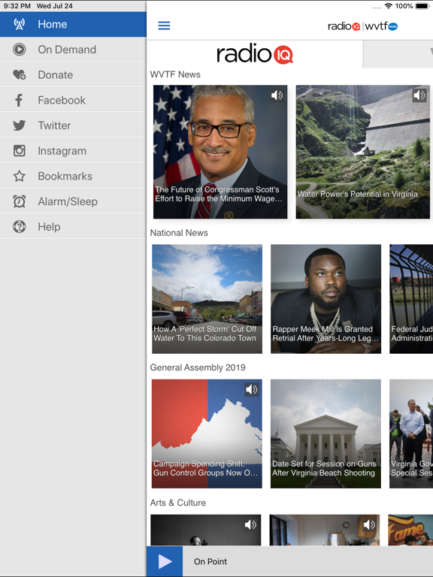This screenshot has height=577, width=433.
Task: Choose Donate from the side menu
Action: coord(73,74)
